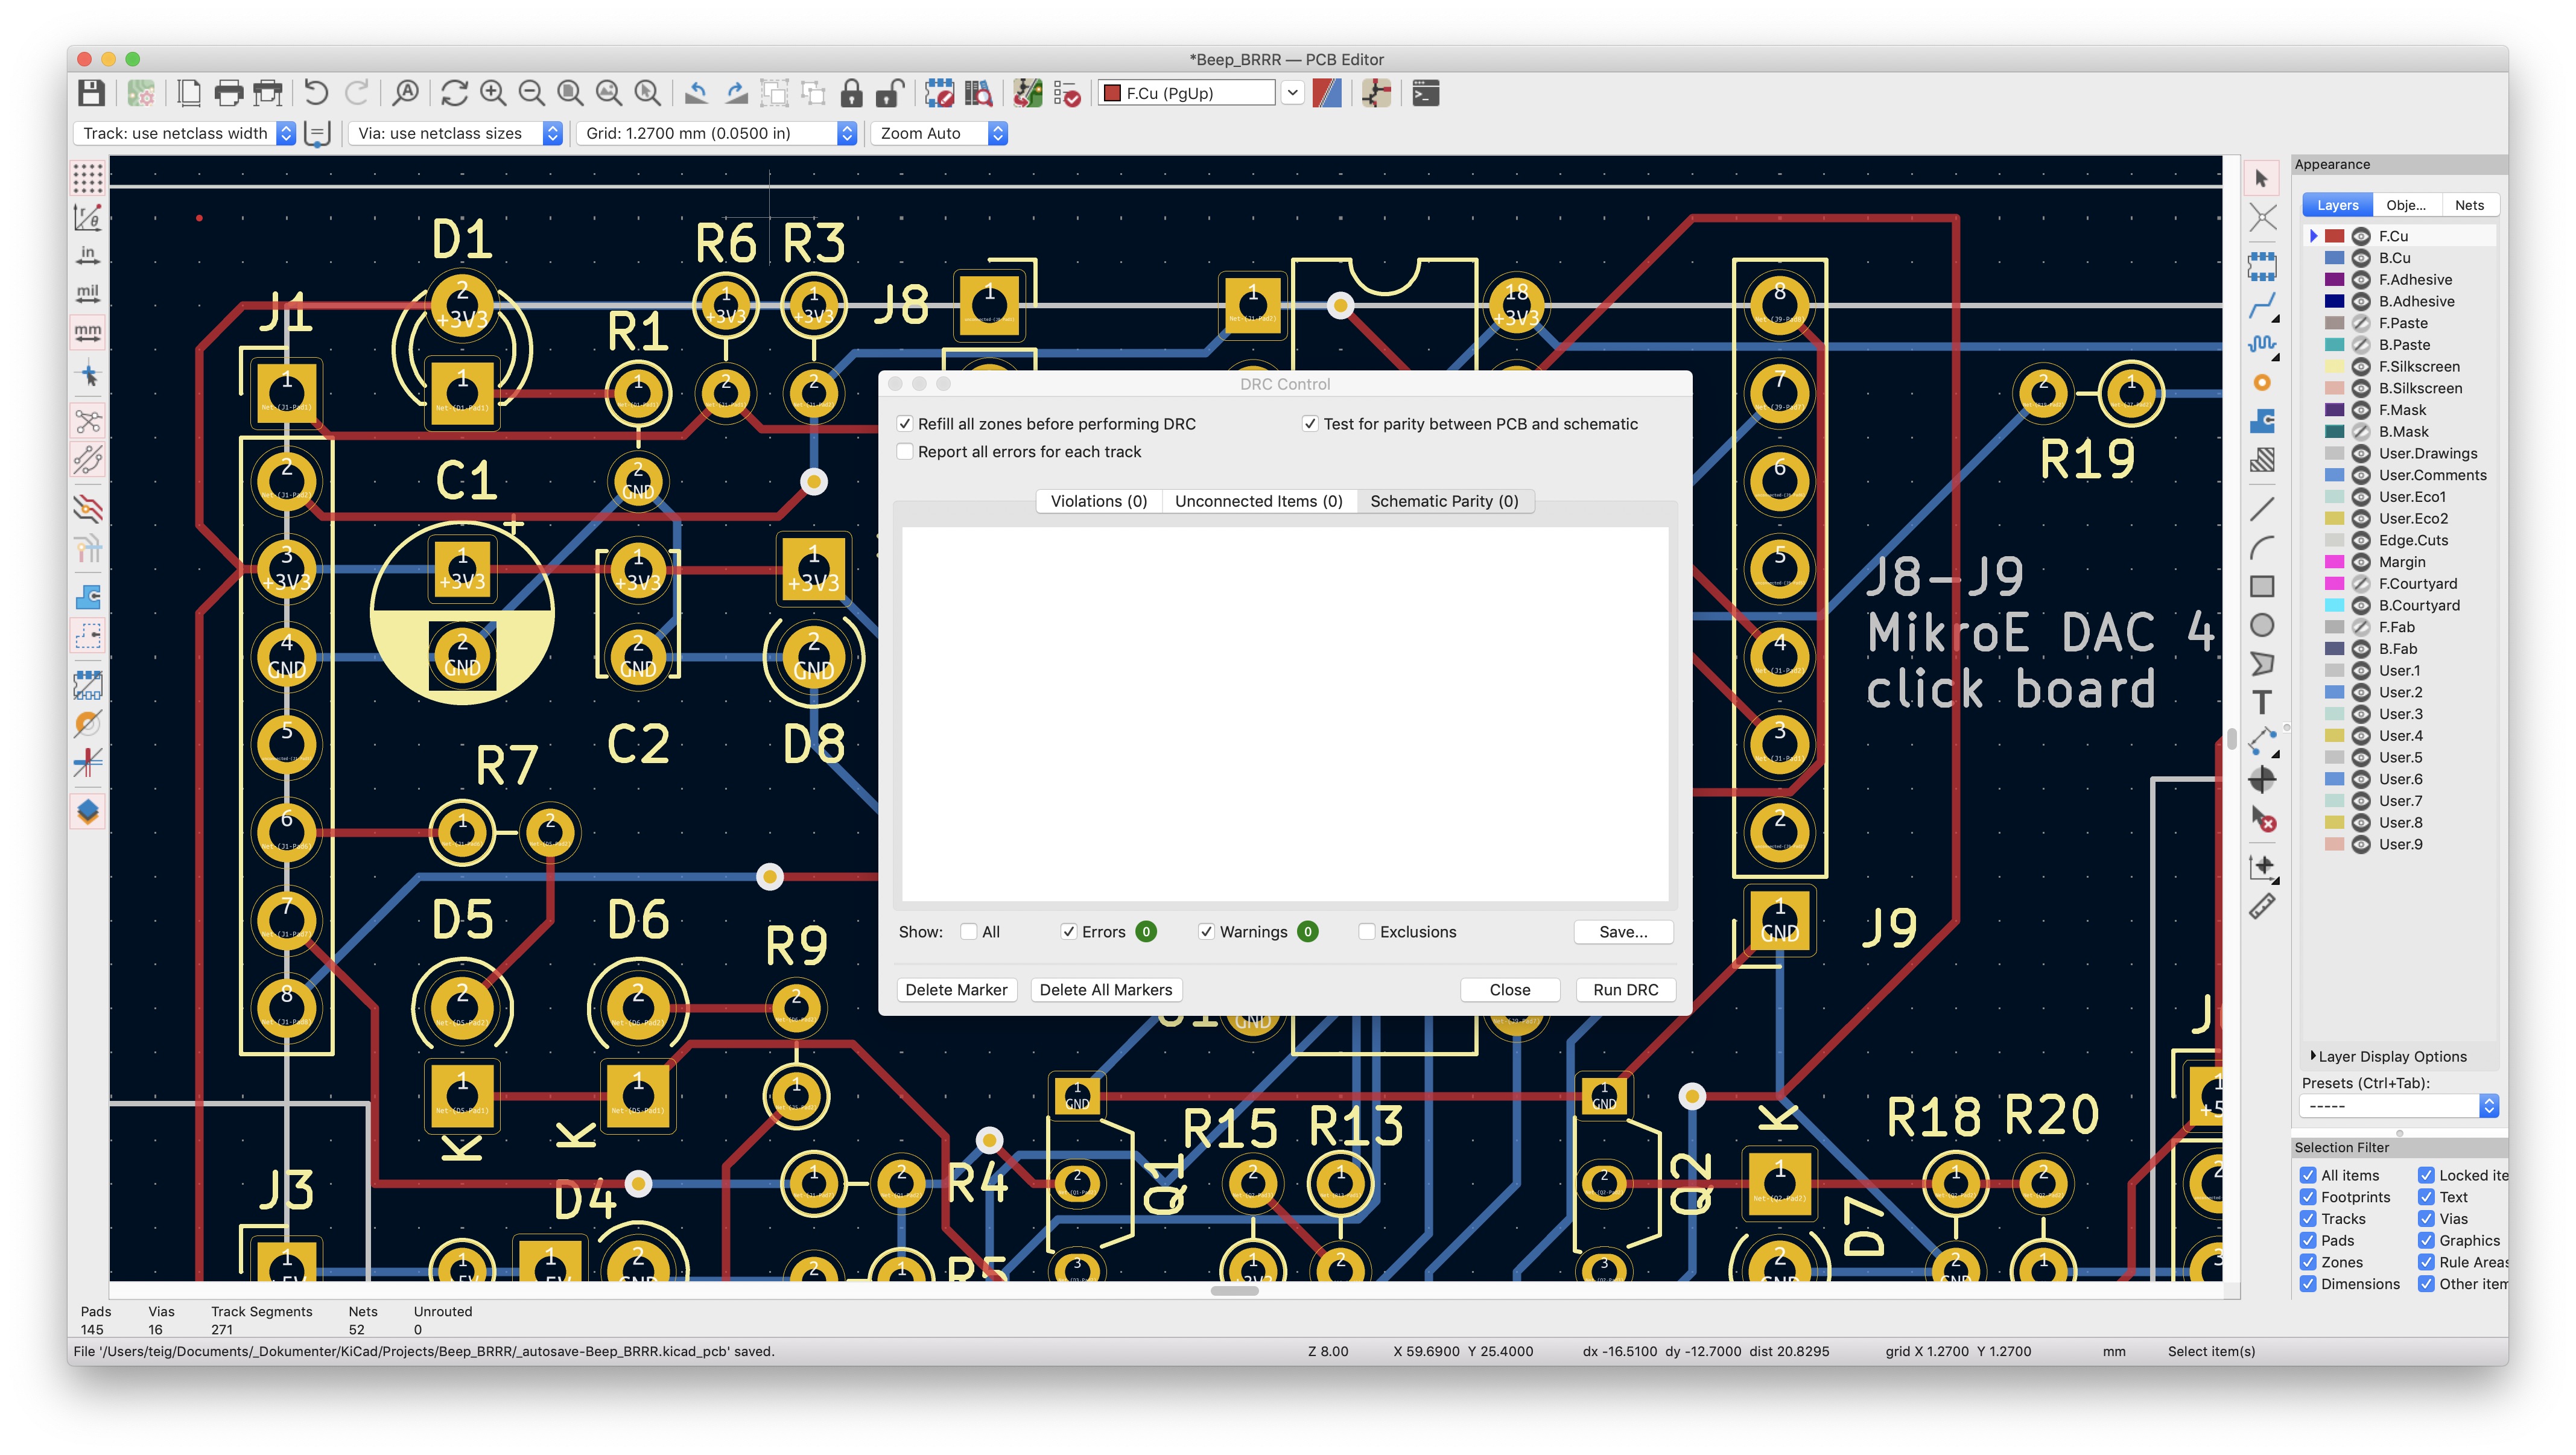Open the Find search tool icon

(x=405, y=93)
